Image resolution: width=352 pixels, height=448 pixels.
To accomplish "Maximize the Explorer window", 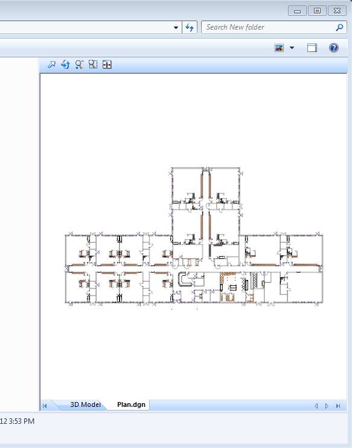I will coord(317,11).
